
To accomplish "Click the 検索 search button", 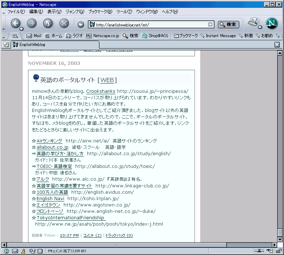I will click(x=228, y=24).
